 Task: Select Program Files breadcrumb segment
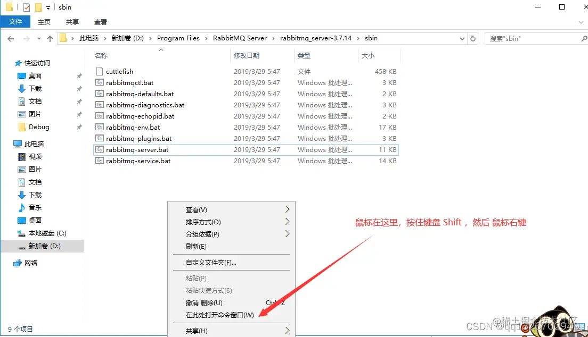point(178,38)
